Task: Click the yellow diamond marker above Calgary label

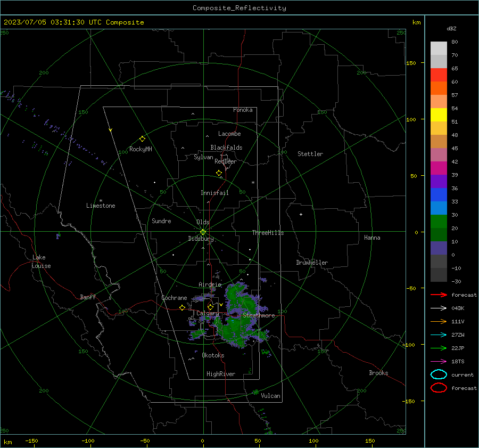Action: 210,307
